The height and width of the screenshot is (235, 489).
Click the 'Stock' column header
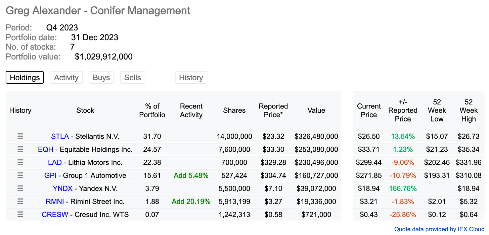pos(85,110)
